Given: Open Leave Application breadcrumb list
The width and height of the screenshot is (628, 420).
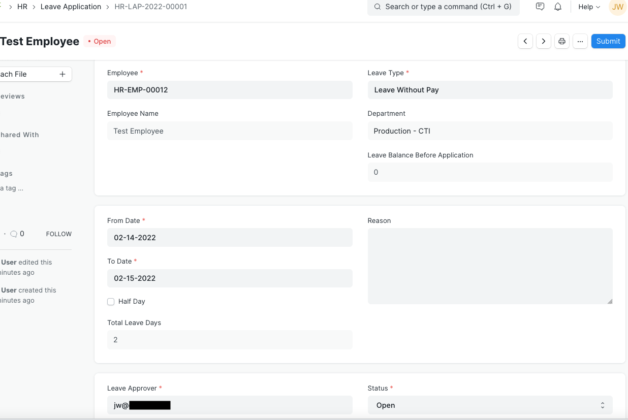Looking at the screenshot, I should coord(71,7).
